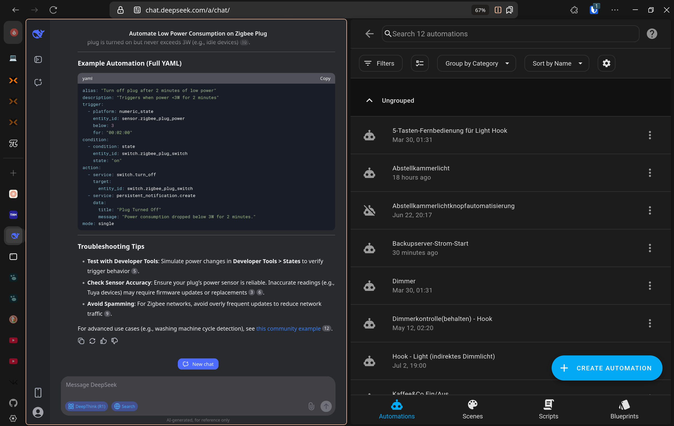Click Create Automation button
Viewport: 674px width, 426px height.
tap(607, 368)
